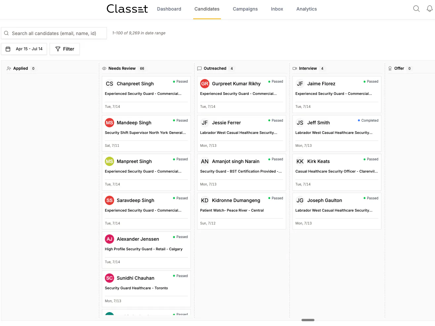The image size is (435, 326).
Task: Open Saravdeep Singh candidate name
Action: 135,200
